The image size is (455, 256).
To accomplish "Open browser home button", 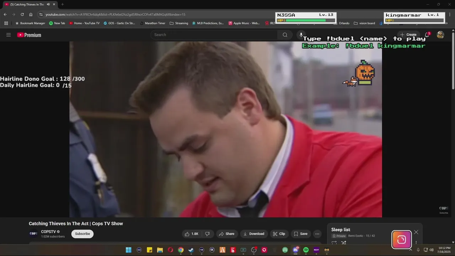I will [x=31, y=15].
